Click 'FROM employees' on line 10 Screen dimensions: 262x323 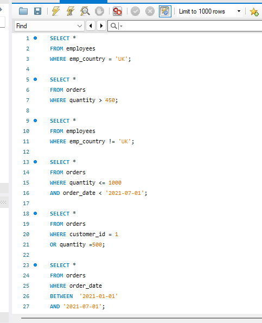[73, 131]
